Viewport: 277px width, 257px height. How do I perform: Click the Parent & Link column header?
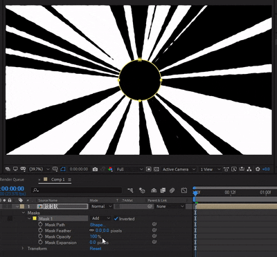157,200
